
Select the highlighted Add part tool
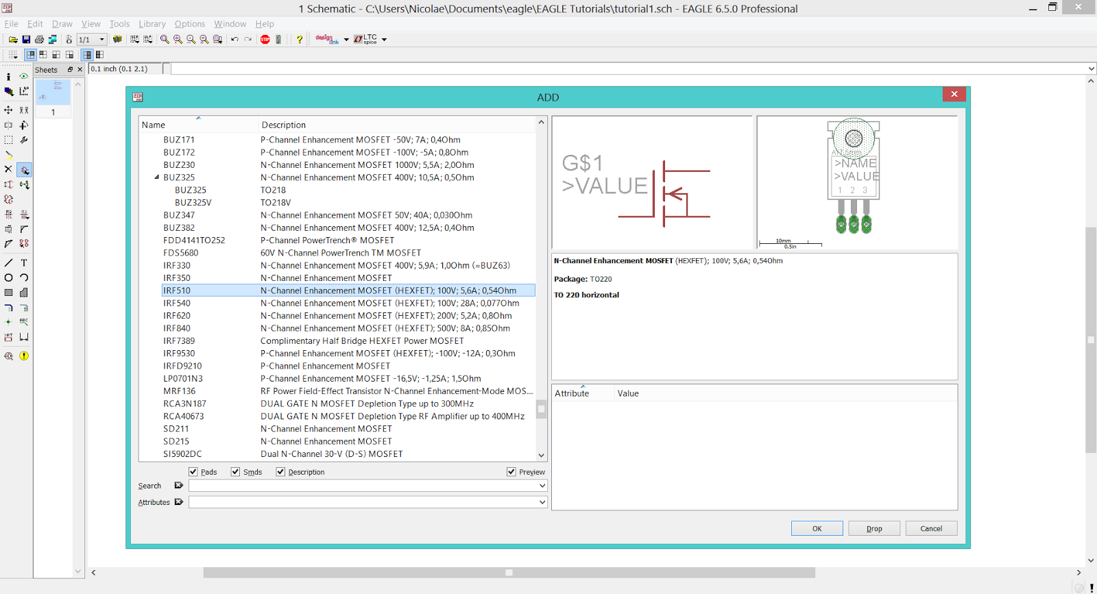coord(24,169)
